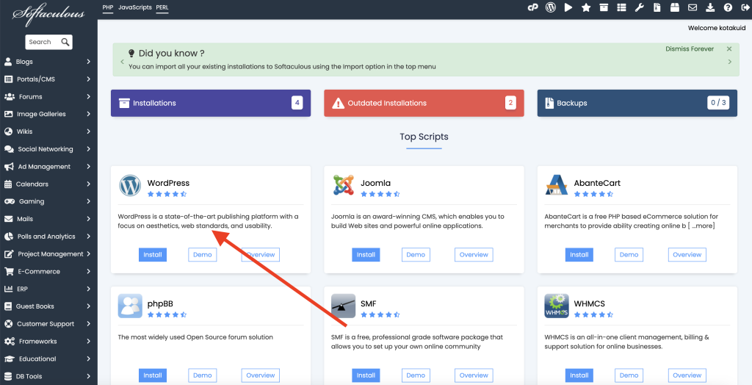Click the logout arrow icon
The image size is (752, 385).
745,7
